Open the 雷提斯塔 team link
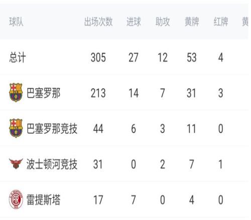 pos(44,199)
